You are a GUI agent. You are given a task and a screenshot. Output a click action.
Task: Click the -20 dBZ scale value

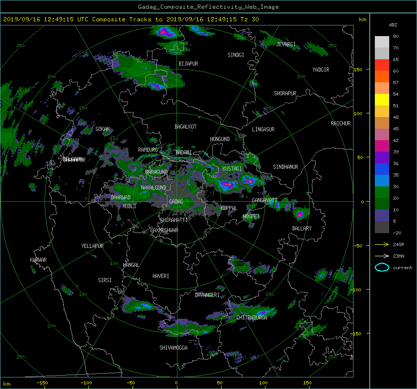click(397, 233)
